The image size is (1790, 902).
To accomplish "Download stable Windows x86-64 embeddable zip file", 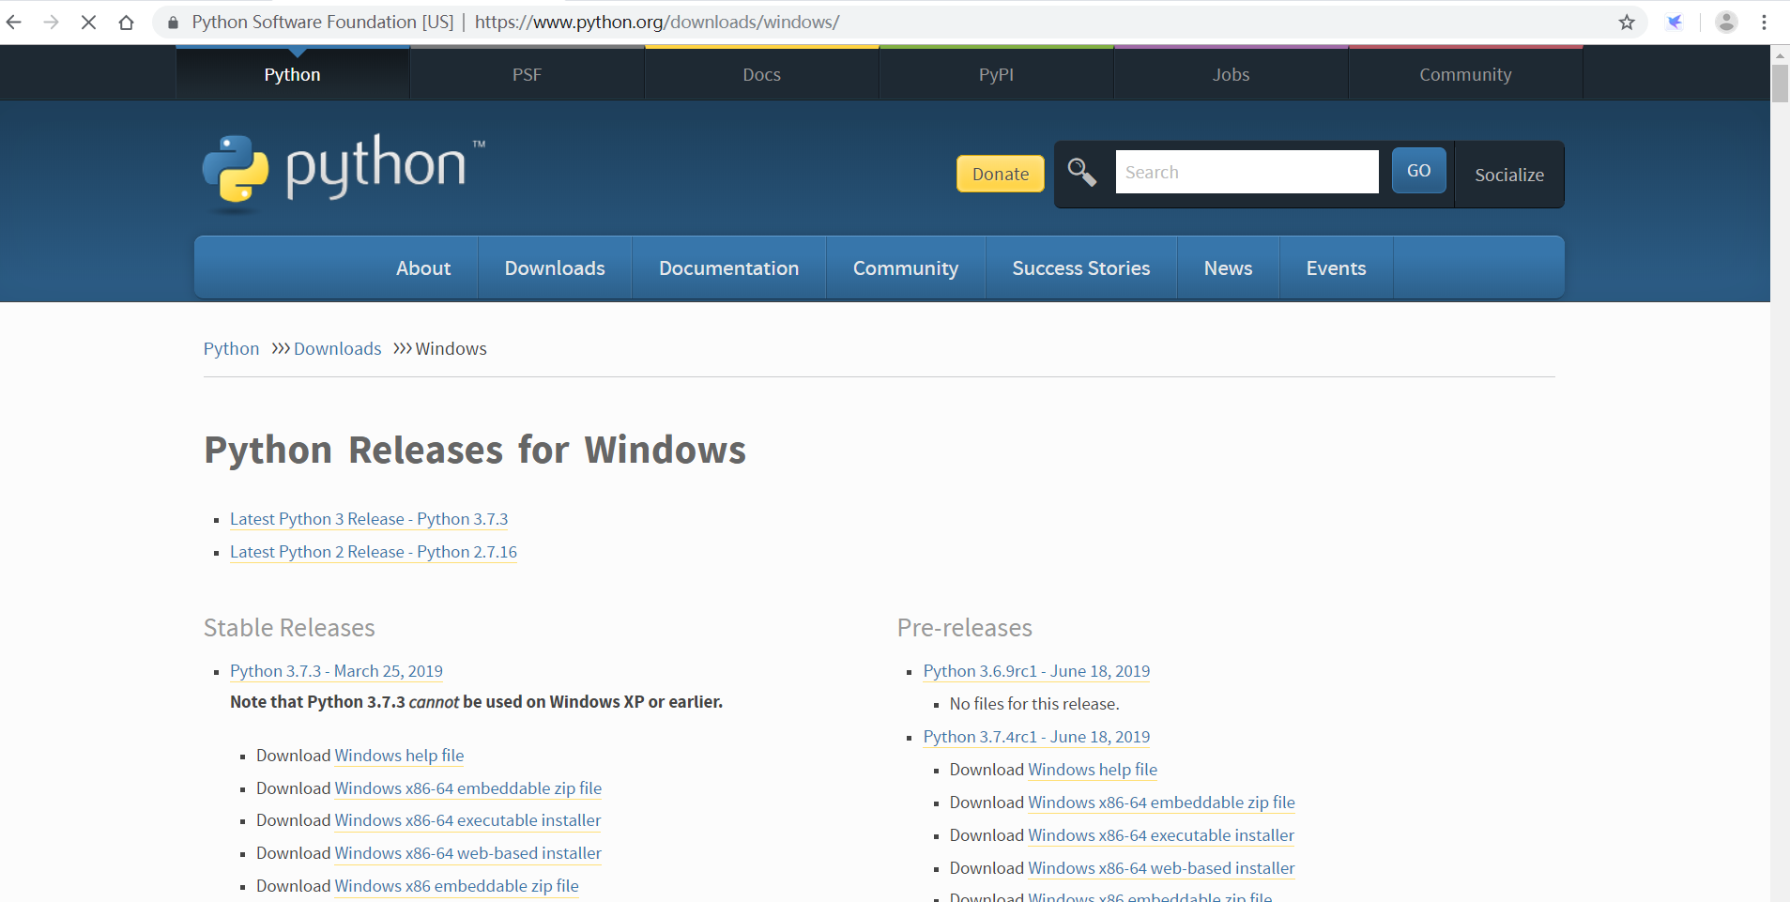I will pyautogui.click(x=468, y=788).
